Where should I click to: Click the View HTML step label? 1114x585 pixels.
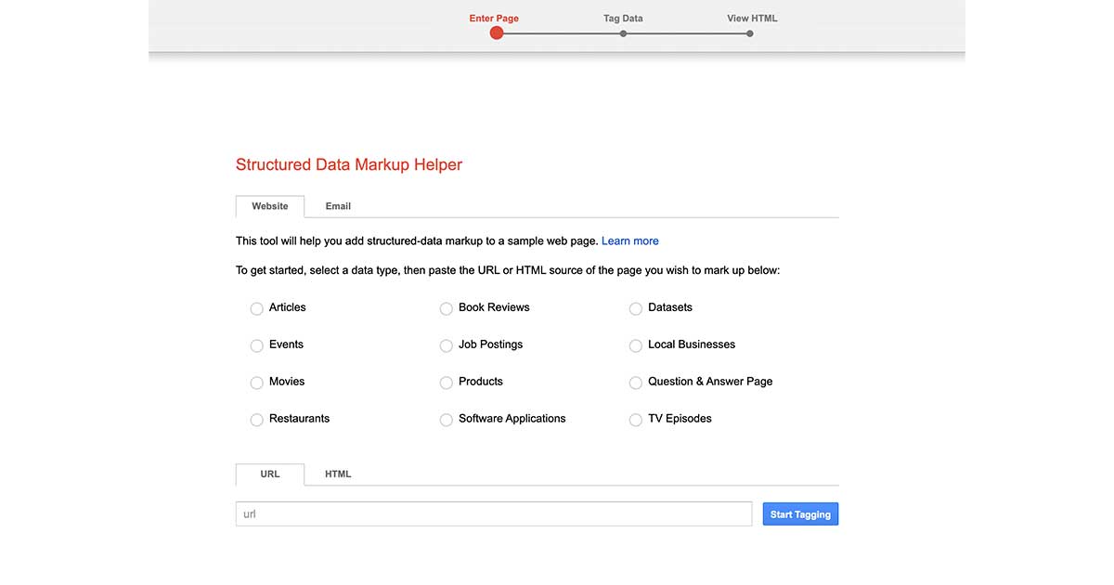[x=752, y=19]
